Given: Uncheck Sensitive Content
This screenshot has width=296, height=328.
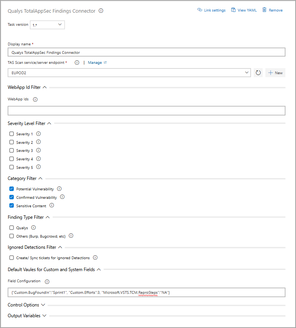Looking at the screenshot, I should (11, 205).
